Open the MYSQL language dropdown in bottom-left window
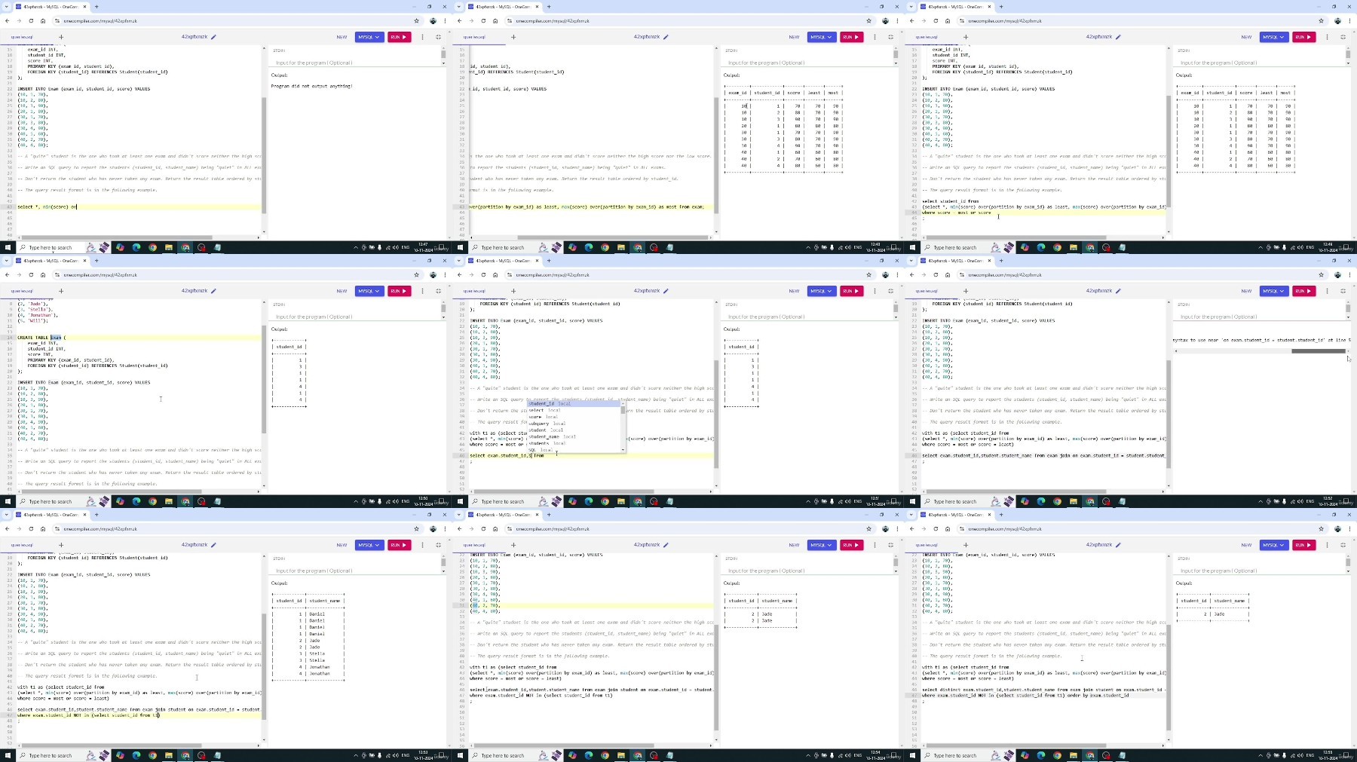 (x=369, y=545)
